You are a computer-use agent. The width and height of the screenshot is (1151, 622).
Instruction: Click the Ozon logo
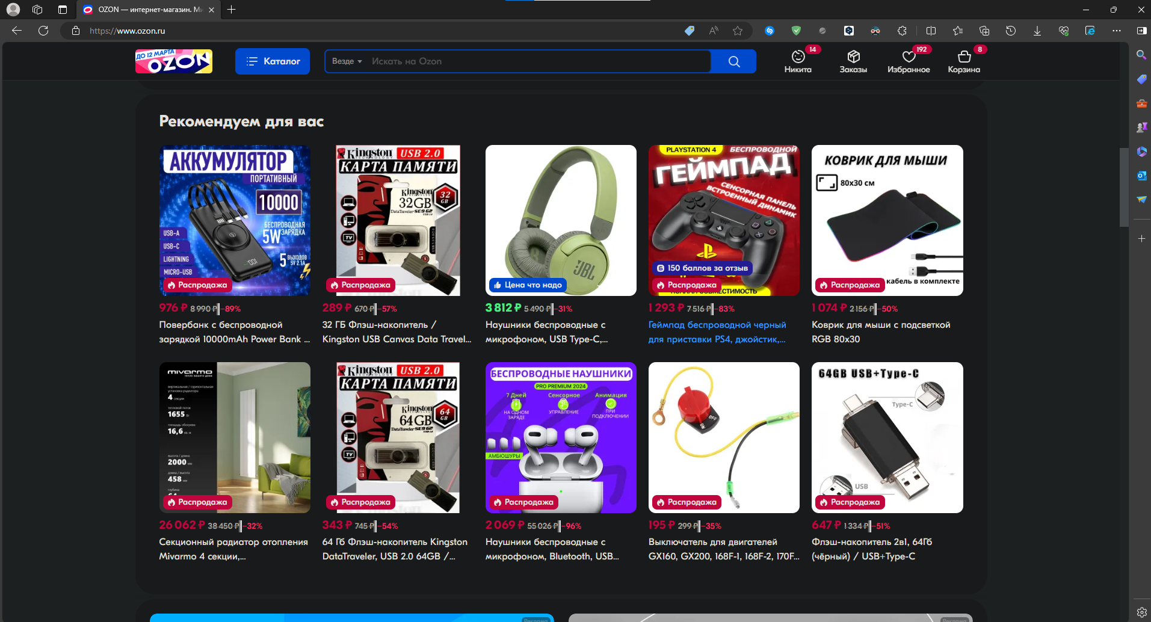pyautogui.click(x=174, y=61)
